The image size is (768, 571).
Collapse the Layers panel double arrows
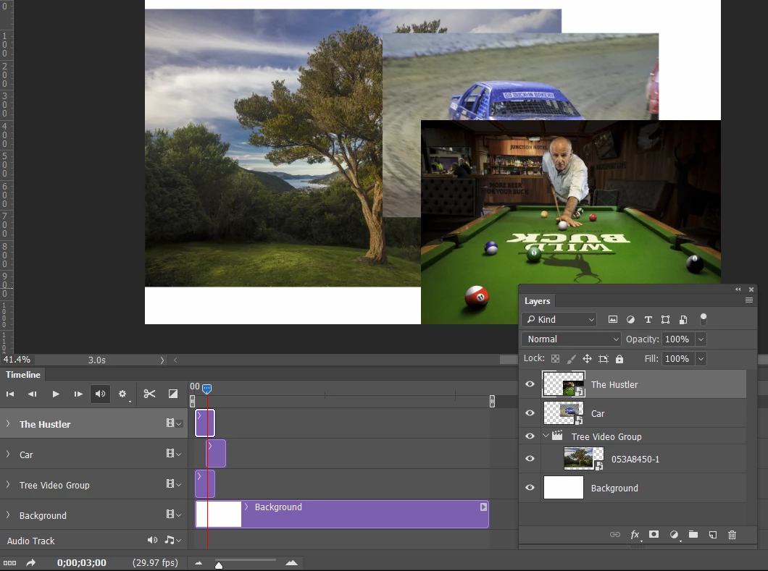pos(738,289)
